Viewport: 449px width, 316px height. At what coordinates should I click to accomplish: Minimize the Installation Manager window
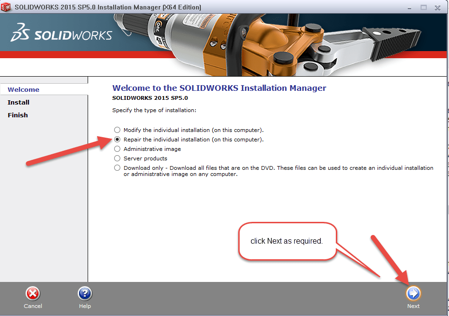410,8
